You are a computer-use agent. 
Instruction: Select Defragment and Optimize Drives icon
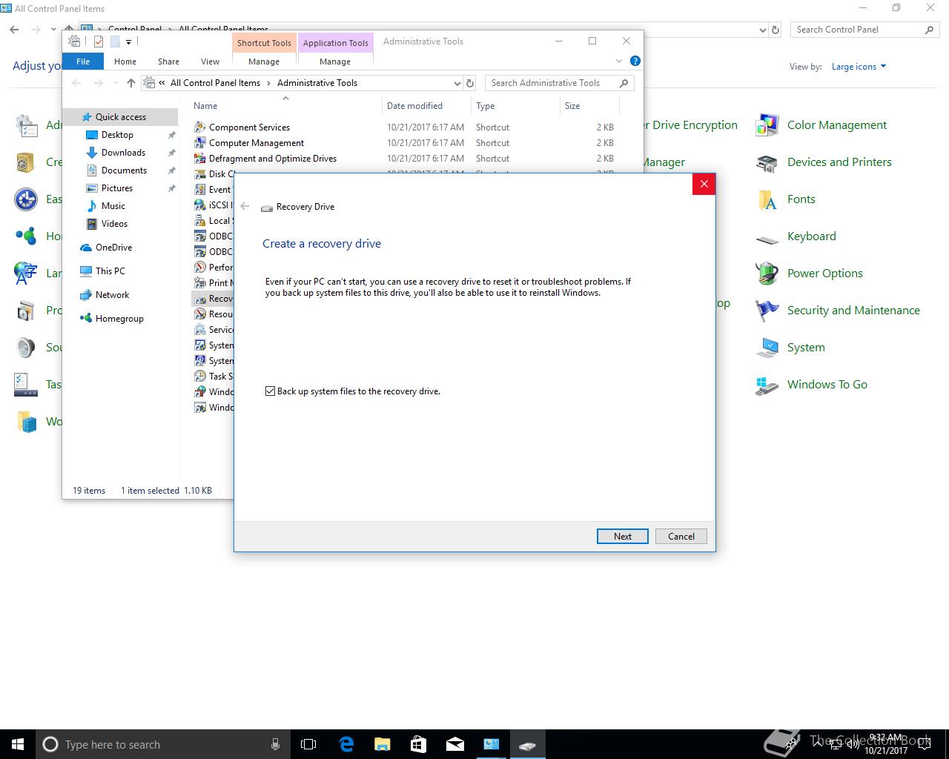tap(199, 159)
